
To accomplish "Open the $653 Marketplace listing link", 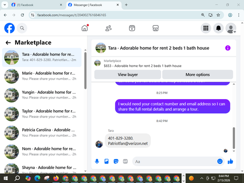I will (142, 66).
